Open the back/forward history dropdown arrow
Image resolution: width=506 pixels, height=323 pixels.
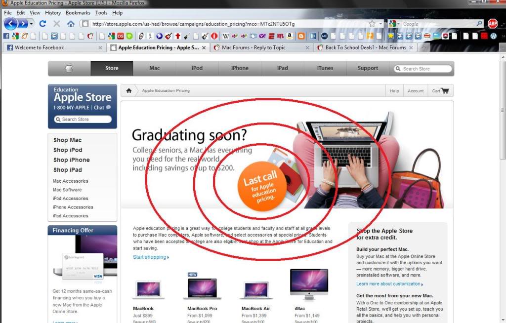coord(31,24)
